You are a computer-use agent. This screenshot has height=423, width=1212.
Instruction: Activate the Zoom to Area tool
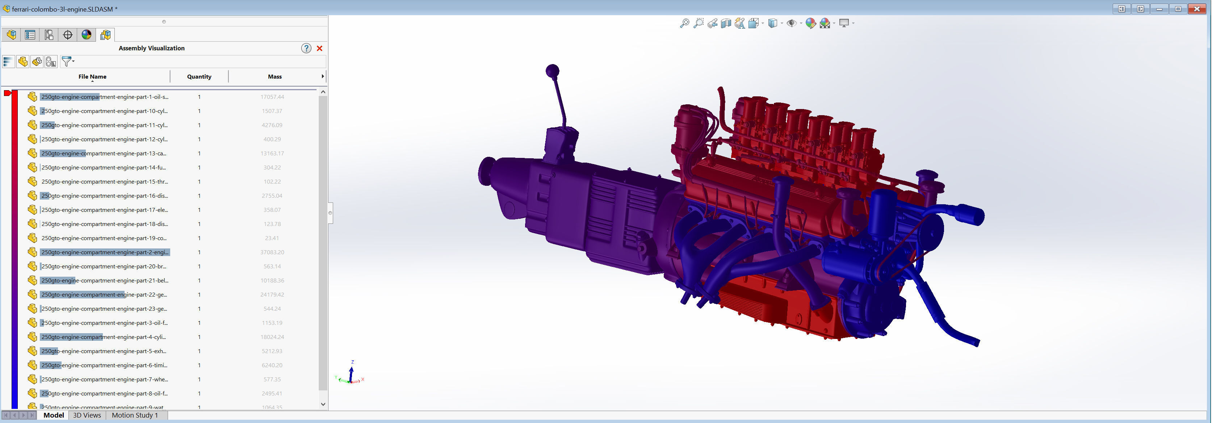click(x=699, y=23)
